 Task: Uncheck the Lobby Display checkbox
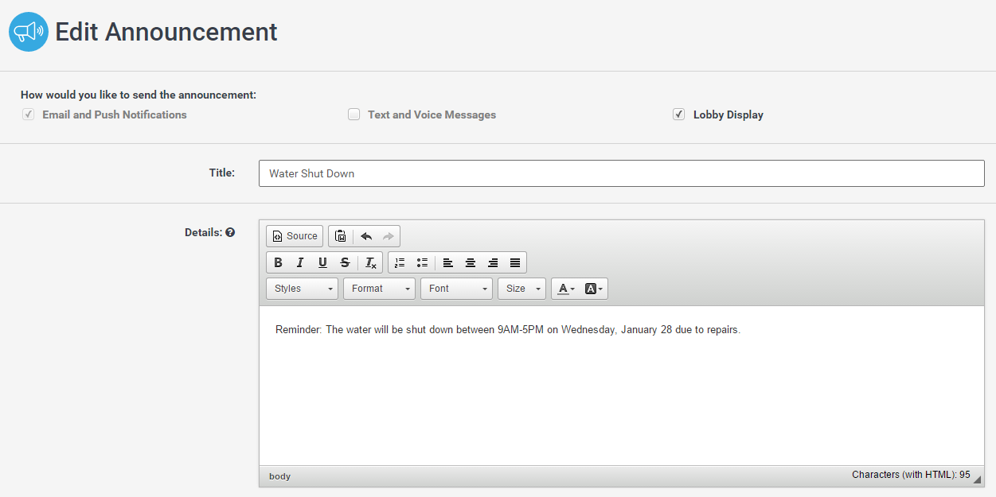pyautogui.click(x=679, y=115)
